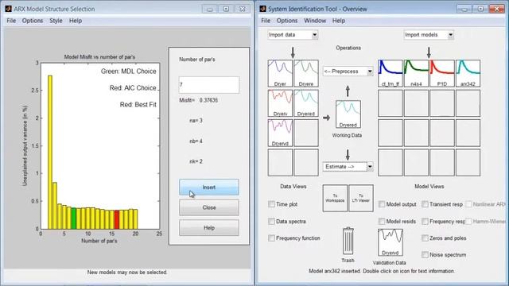
Task: Click the Number of par's input field
Action: tap(209, 85)
